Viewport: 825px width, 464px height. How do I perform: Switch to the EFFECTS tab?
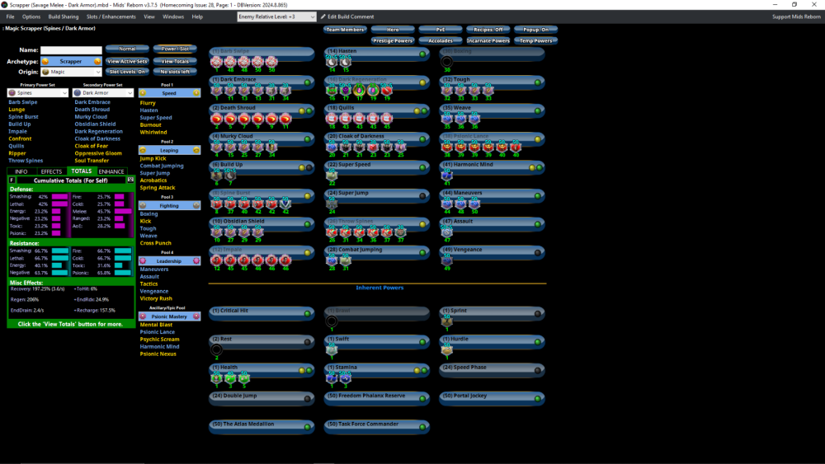coord(51,171)
